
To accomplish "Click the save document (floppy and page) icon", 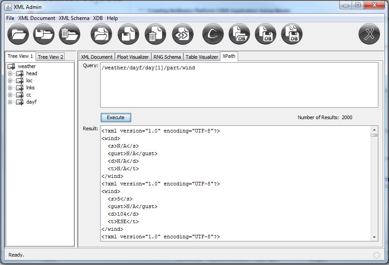I will coord(128,34).
